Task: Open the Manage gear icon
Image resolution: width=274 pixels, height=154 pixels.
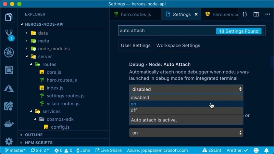Action: [9, 141]
